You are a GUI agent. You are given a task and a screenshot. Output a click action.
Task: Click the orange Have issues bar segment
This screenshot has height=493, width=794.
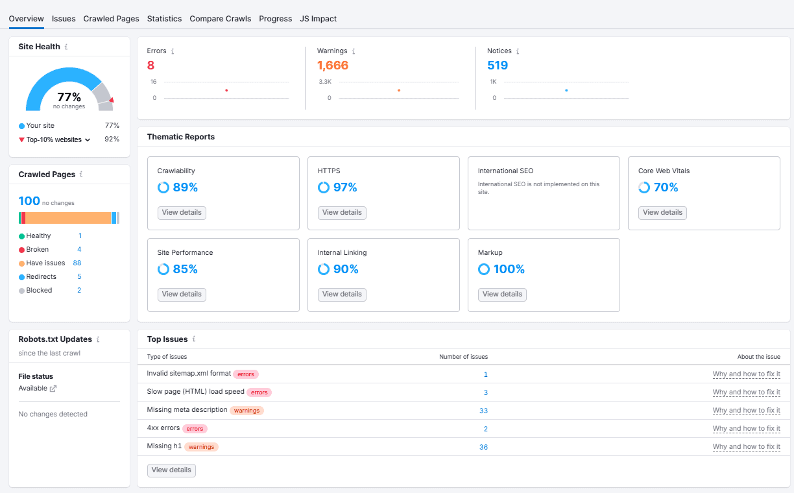tap(68, 218)
